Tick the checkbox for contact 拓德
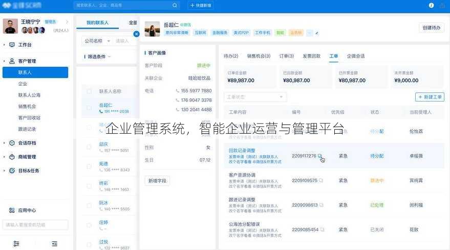The height and width of the screenshot is (250, 450). click(x=89, y=166)
